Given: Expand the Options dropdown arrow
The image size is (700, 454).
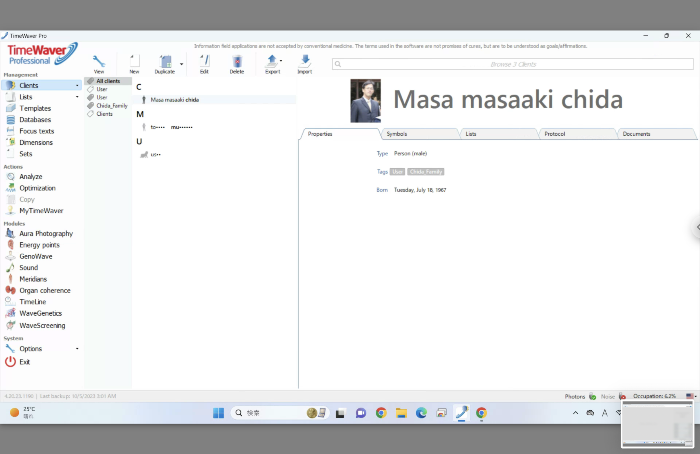Looking at the screenshot, I should (77, 349).
